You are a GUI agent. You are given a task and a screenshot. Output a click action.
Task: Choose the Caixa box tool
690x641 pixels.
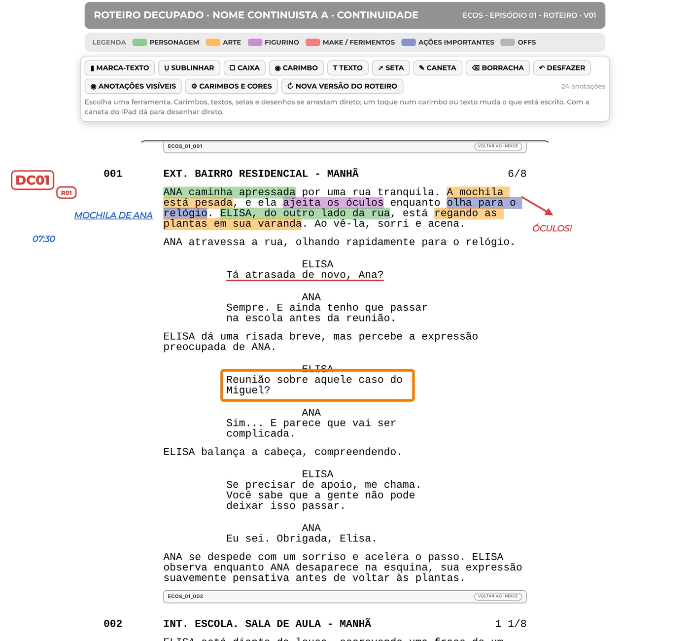pyautogui.click(x=244, y=68)
